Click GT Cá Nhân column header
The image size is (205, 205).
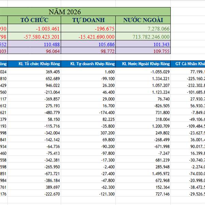coord(188,64)
